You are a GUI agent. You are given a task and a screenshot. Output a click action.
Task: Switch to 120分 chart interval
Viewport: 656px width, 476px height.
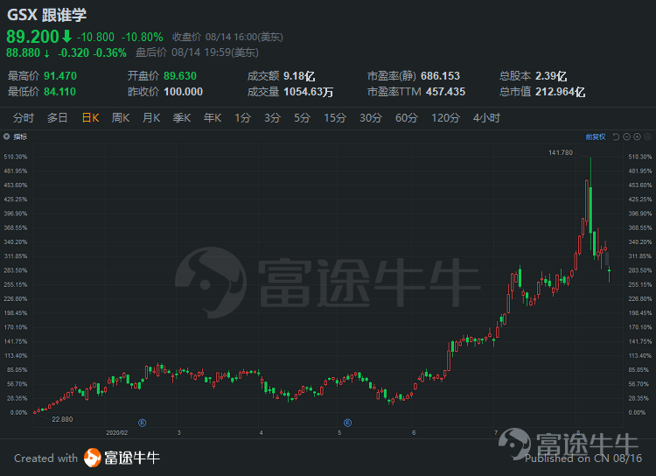coord(445,118)
